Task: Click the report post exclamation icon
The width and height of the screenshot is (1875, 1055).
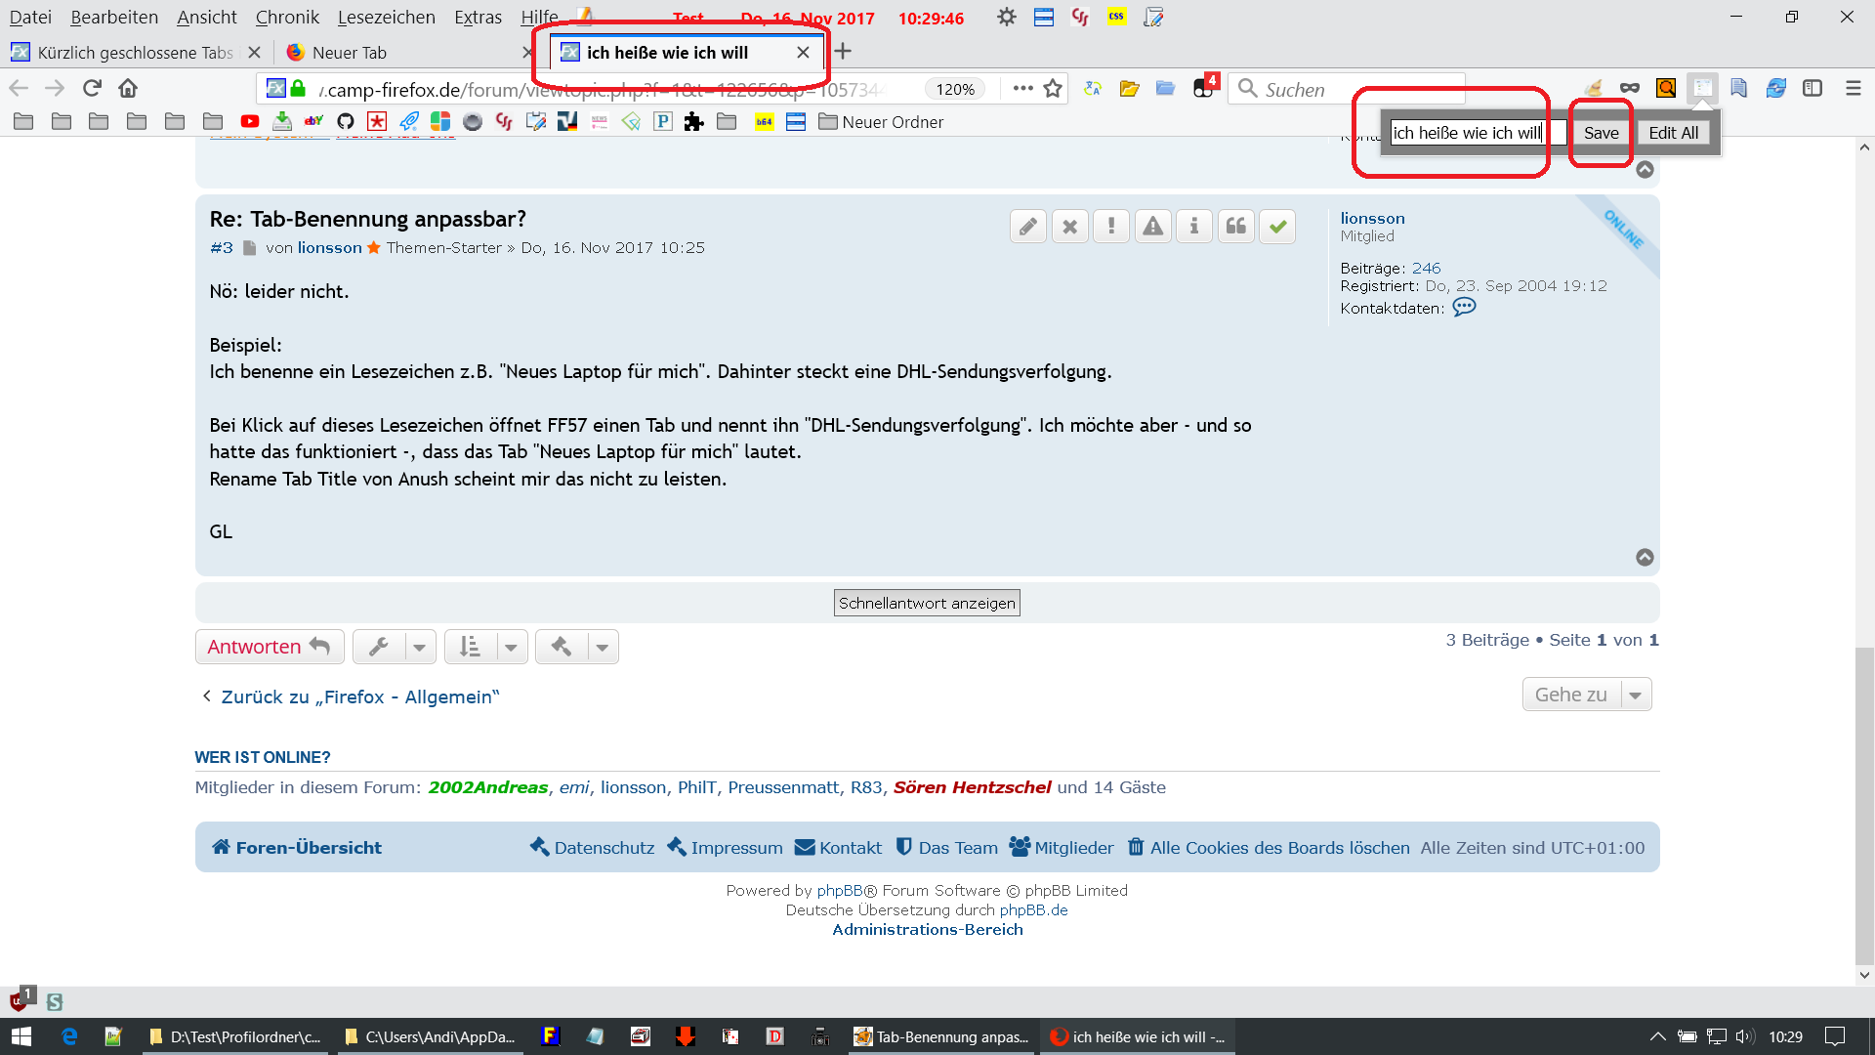Action: [1111, 227]
